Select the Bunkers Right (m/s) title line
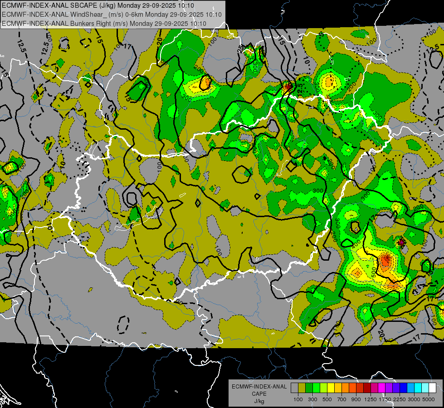The height and width of the screenshot is (408, 444). 104,24
